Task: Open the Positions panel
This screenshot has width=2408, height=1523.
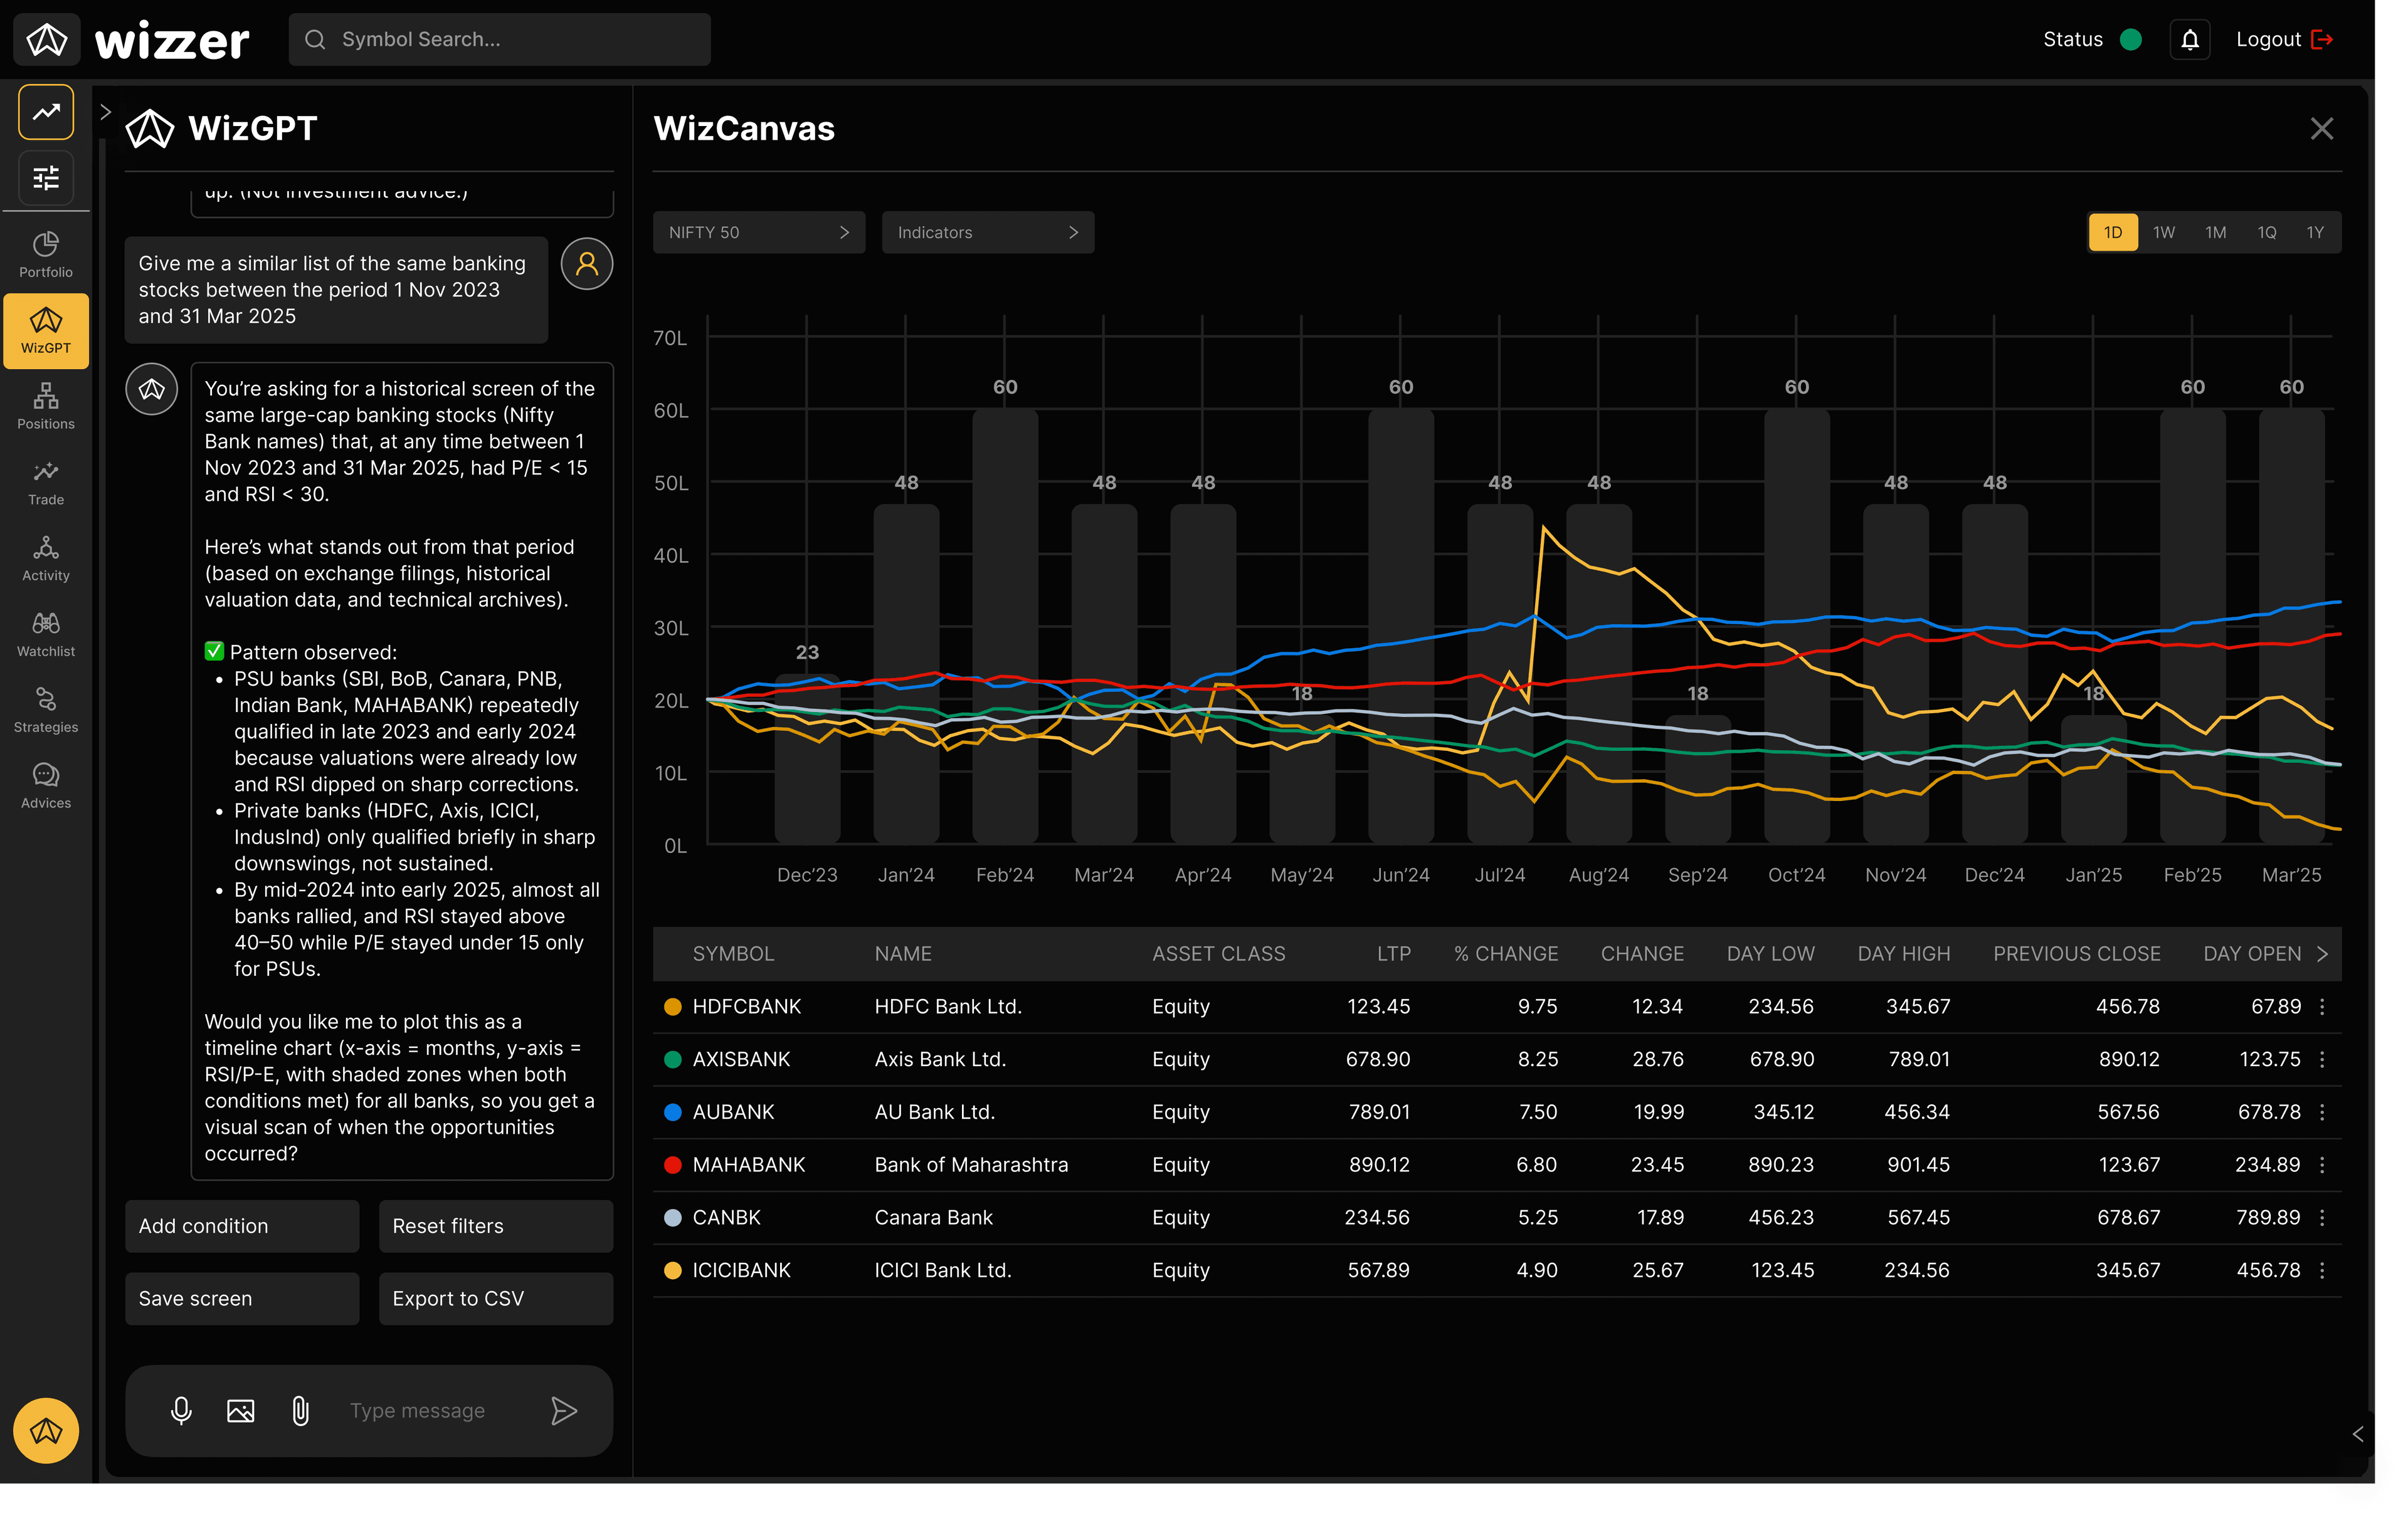Action: pyautogui.click(x=45, y=405)
